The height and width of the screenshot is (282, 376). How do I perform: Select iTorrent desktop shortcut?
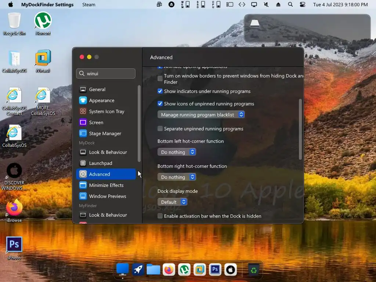(43, 24)
